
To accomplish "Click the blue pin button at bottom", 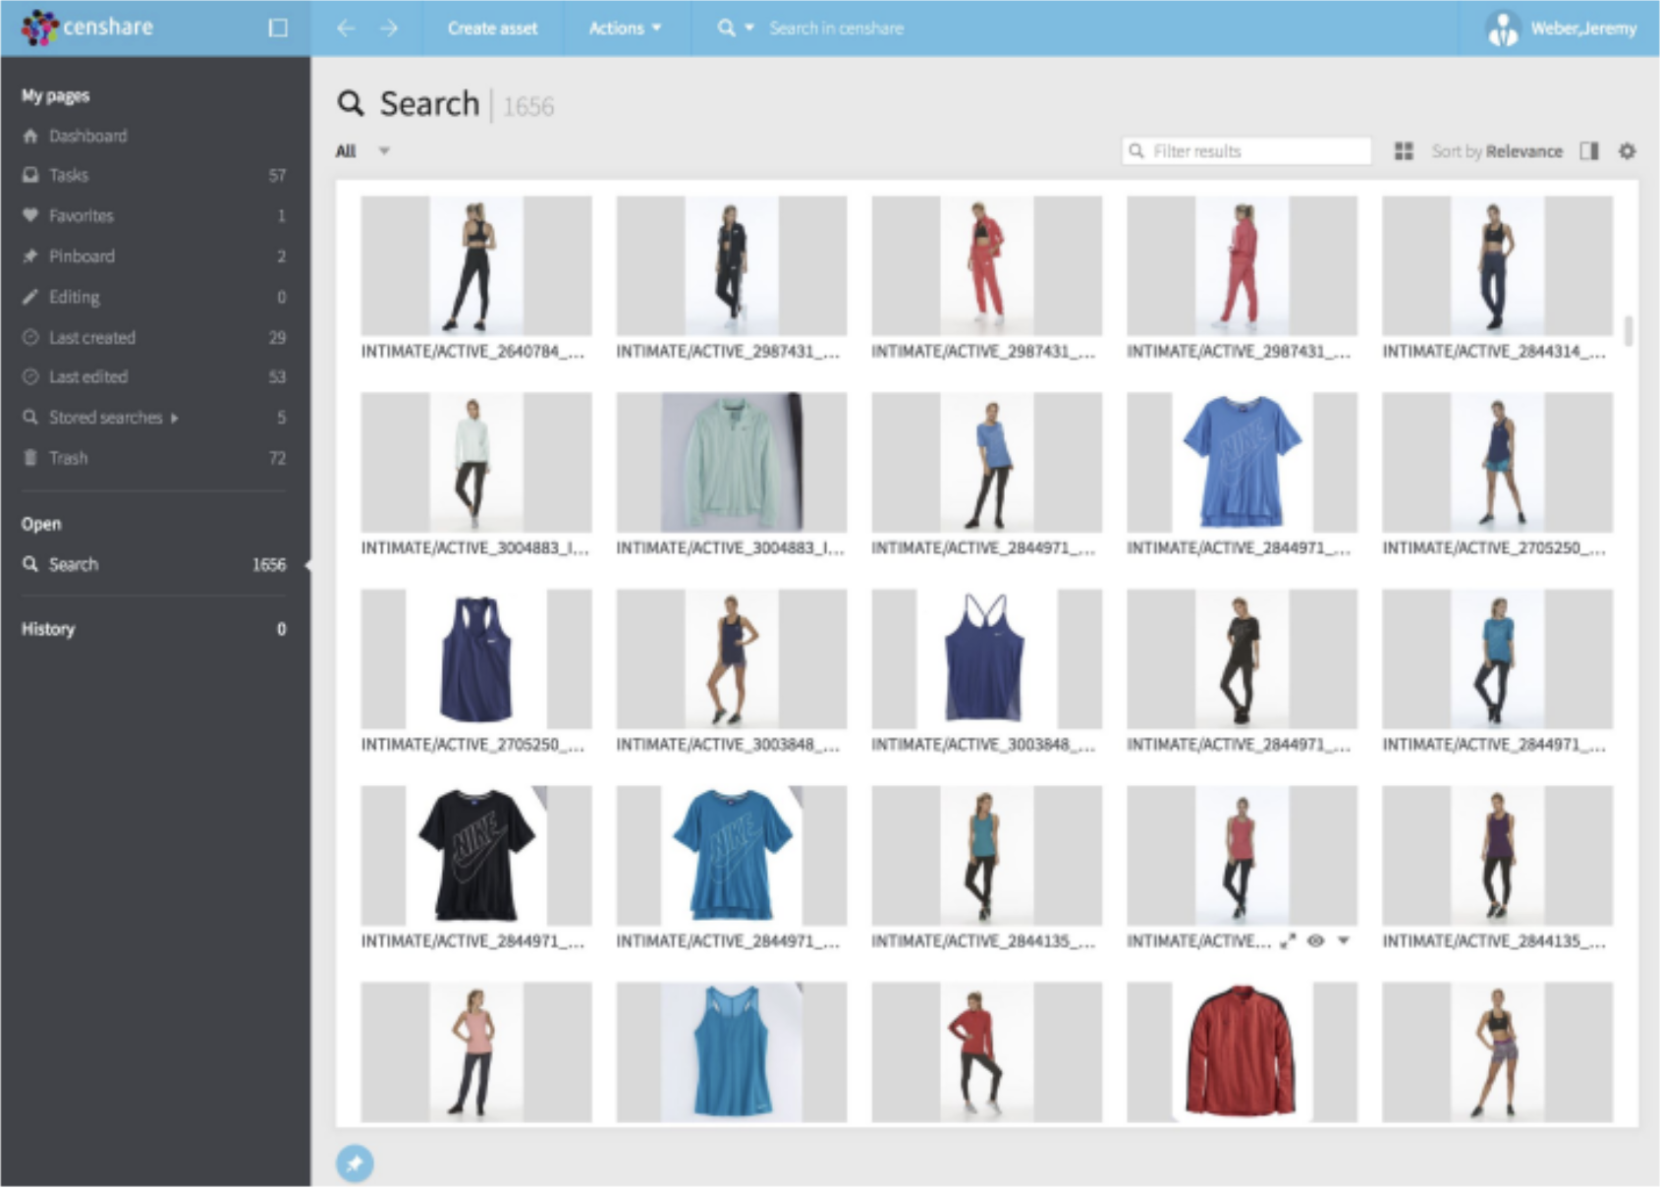I will tap(355, 1163).
